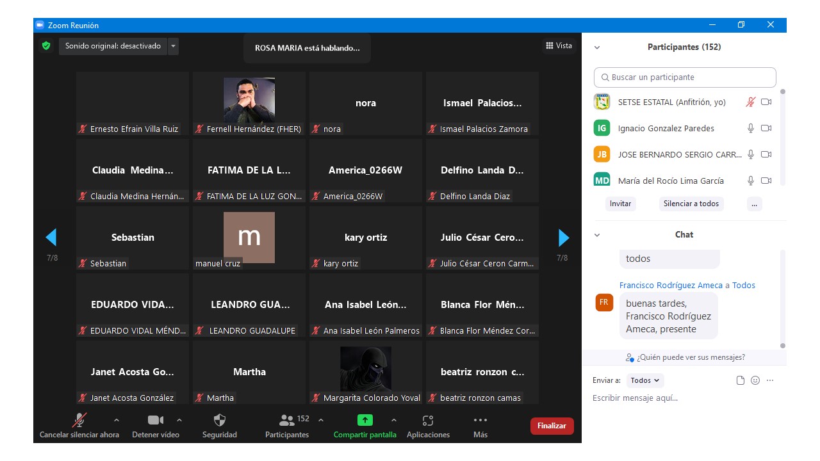Toggle María del Rocío Lima García microphone
Image resolution: width=820 pixels, height=461 pixels.
point(751,181)
